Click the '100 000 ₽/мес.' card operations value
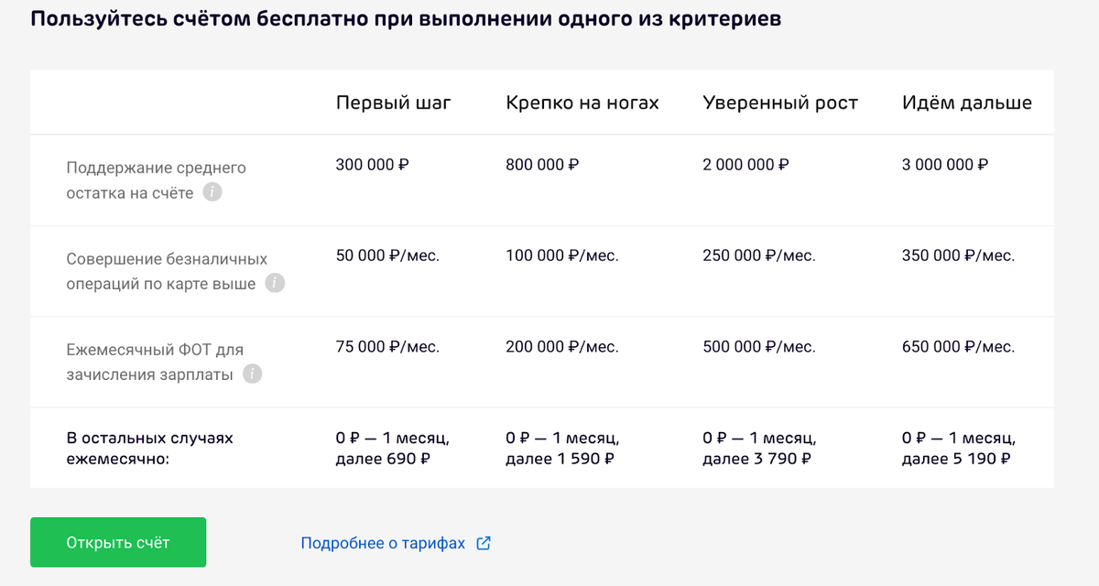This screenshot has width=1099, height=586. [x=562, y=255]
